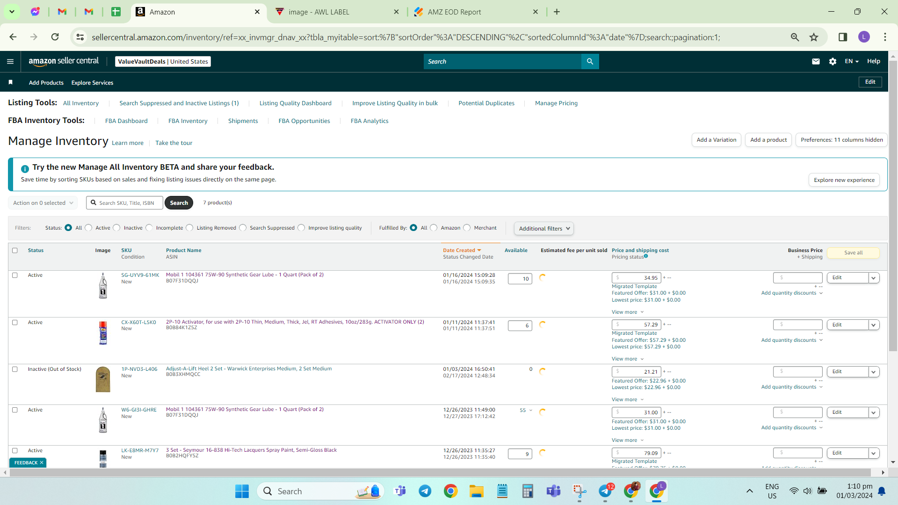Expand the available quantity 55 chevron
This screenshot has height=505, width=898.
pos(531,411)
